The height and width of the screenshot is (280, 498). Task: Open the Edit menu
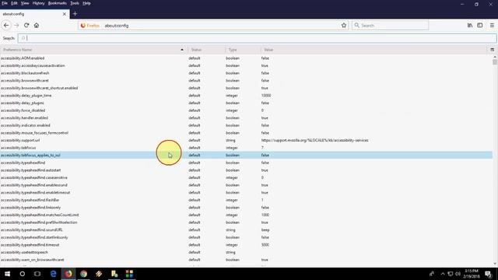pyautogui.click(x=14, y=3)
